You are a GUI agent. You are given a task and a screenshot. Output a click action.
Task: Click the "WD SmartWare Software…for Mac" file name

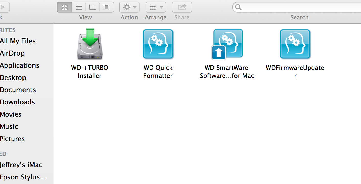click(x=227, y=72)
